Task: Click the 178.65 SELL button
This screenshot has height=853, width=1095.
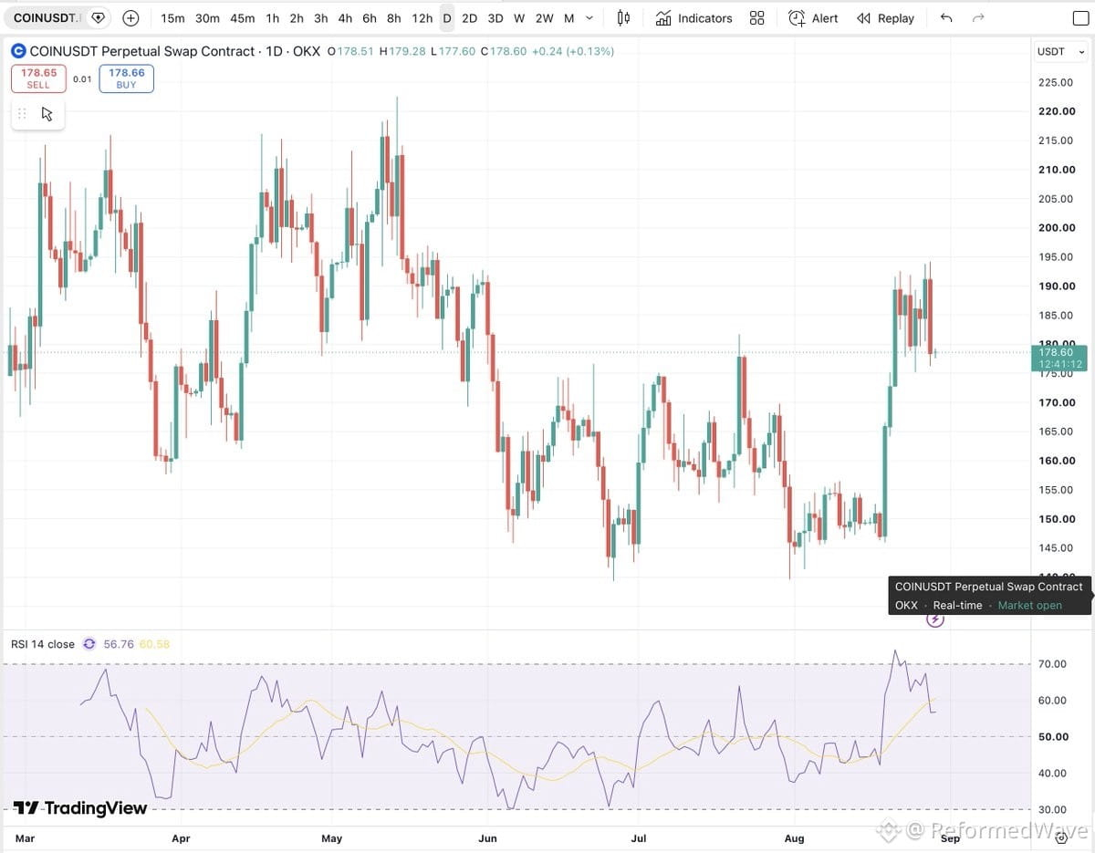Action: pyautogui.click(x=38, y=78)
